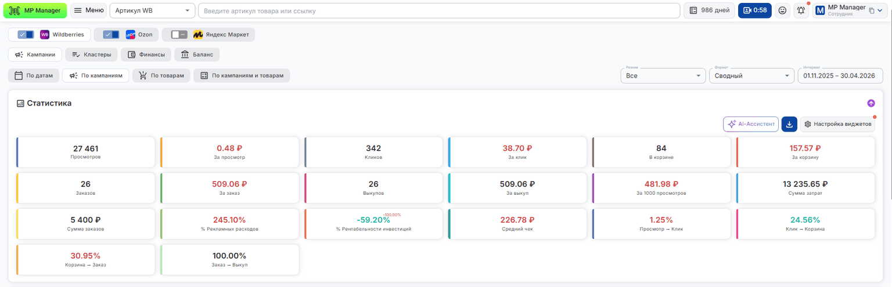Open the 0:58 video timer button
Image resolution: width=892 pixels, height=287 pixels.
(x=754, y=10)
